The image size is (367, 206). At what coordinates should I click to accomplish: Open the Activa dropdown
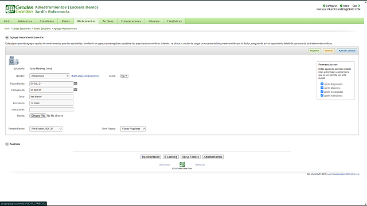pos(124,76)
